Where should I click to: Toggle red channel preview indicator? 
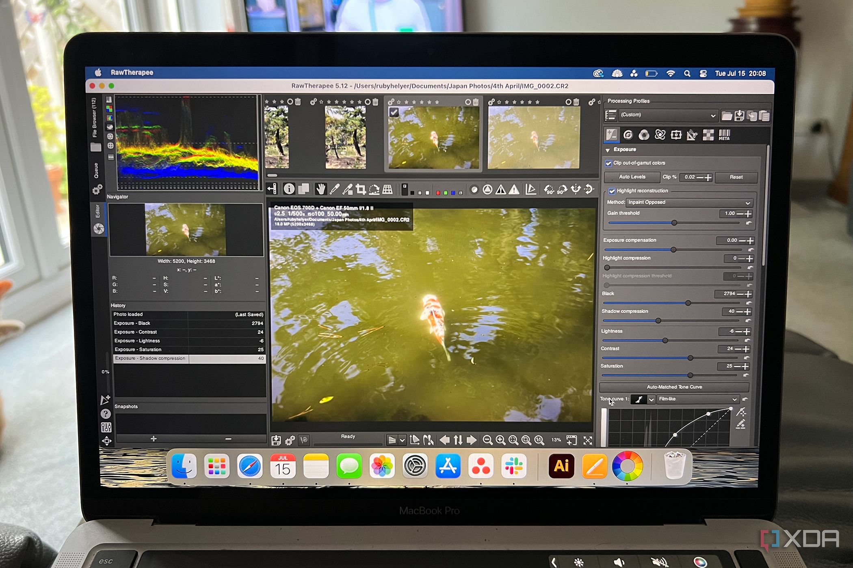click(438, 193)
